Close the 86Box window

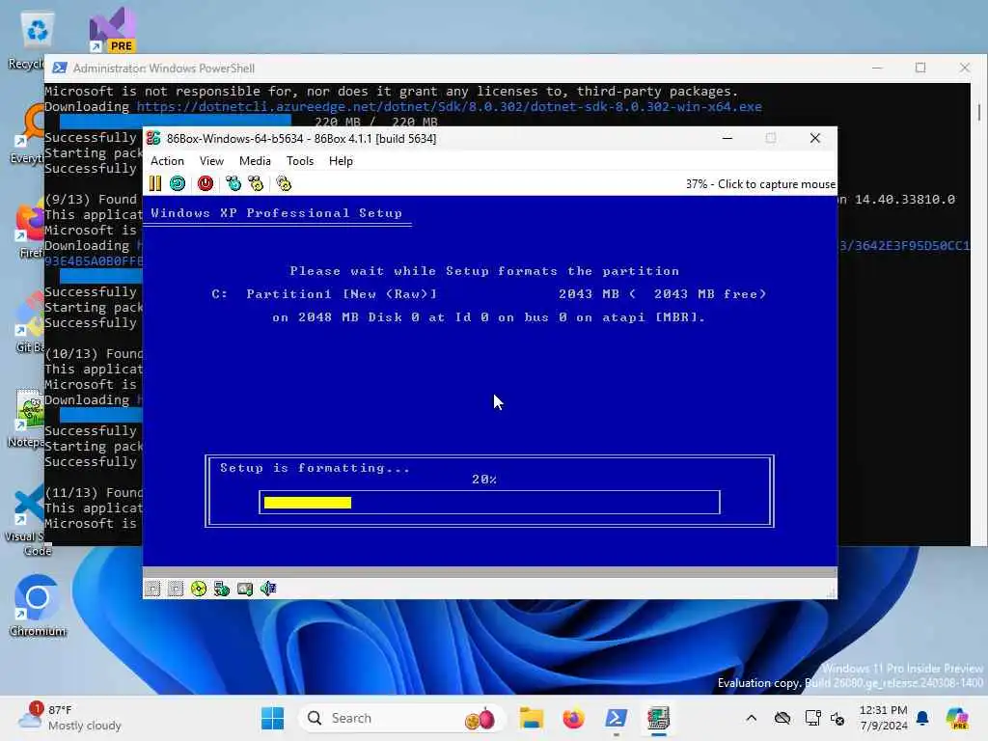click(814, 138)
